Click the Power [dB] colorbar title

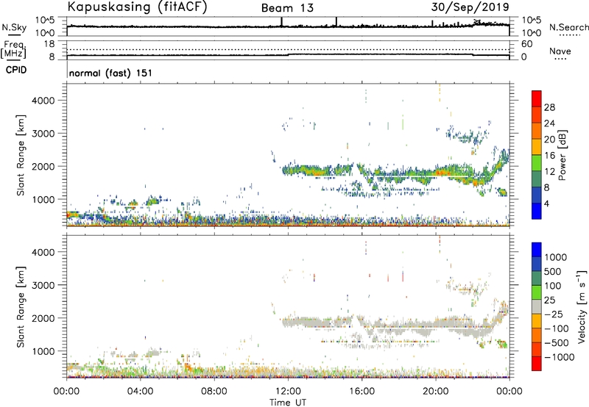click(x=562, y=155)
